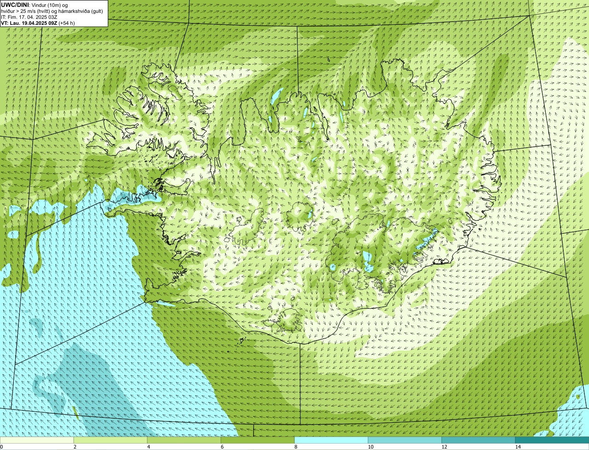Click the legend scale label "8"
This screenshot has width=589, height=450.
(x=296, y=446)
